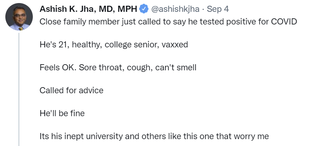Image resolution: width=309 pixels, height=146 pixels.
Task: Click the "He'll be fine" text
Action: [x=62, y=114]
